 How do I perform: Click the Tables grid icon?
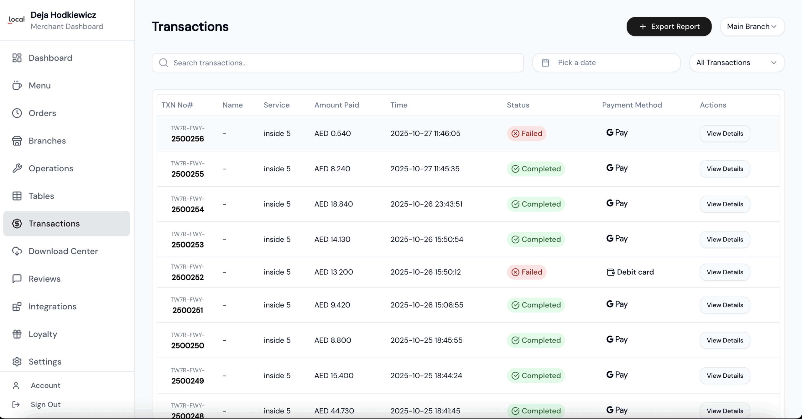pyautogui.click(x=17, y=196)
